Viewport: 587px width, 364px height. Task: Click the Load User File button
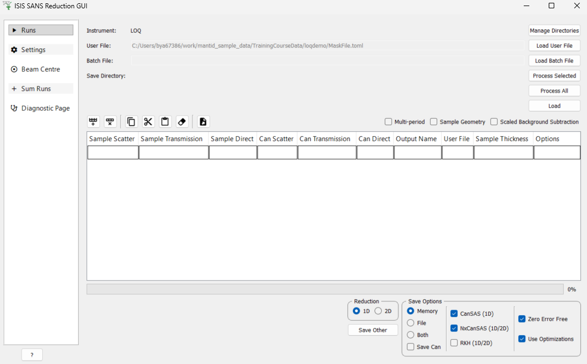tap(554, 45)
